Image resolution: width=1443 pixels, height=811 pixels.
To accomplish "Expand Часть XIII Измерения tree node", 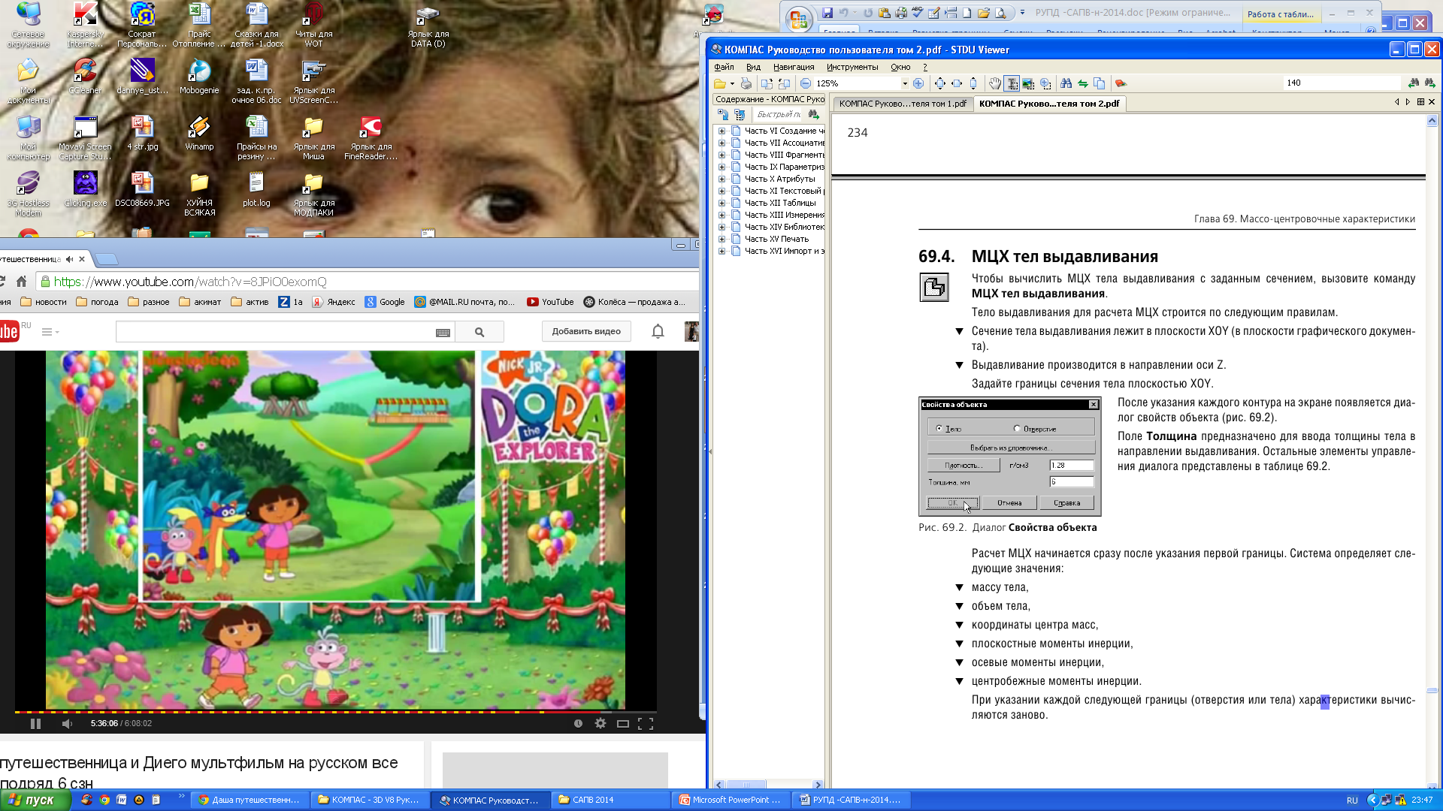I will pyautogui.click(x=721, y=215).
